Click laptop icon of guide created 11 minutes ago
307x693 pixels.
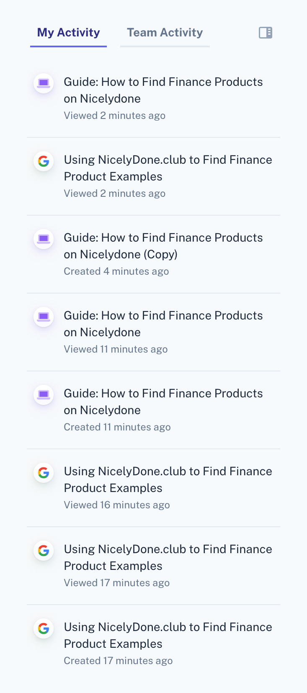44,395
